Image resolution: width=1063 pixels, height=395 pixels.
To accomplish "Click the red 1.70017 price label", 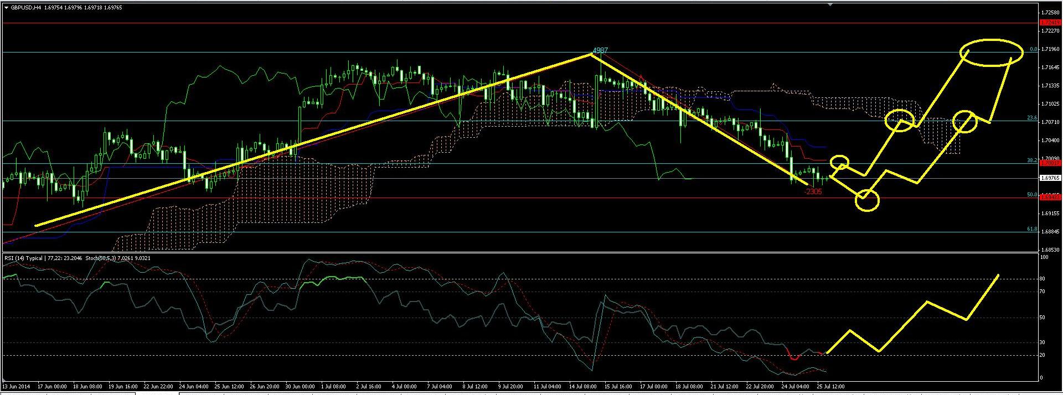I will click(x=1050, y=163).
